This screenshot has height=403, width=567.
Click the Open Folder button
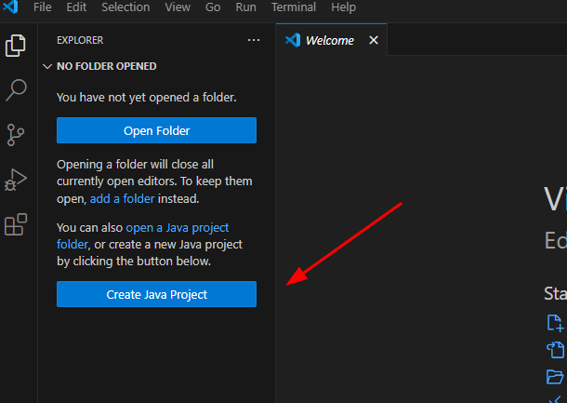point(156,130)
